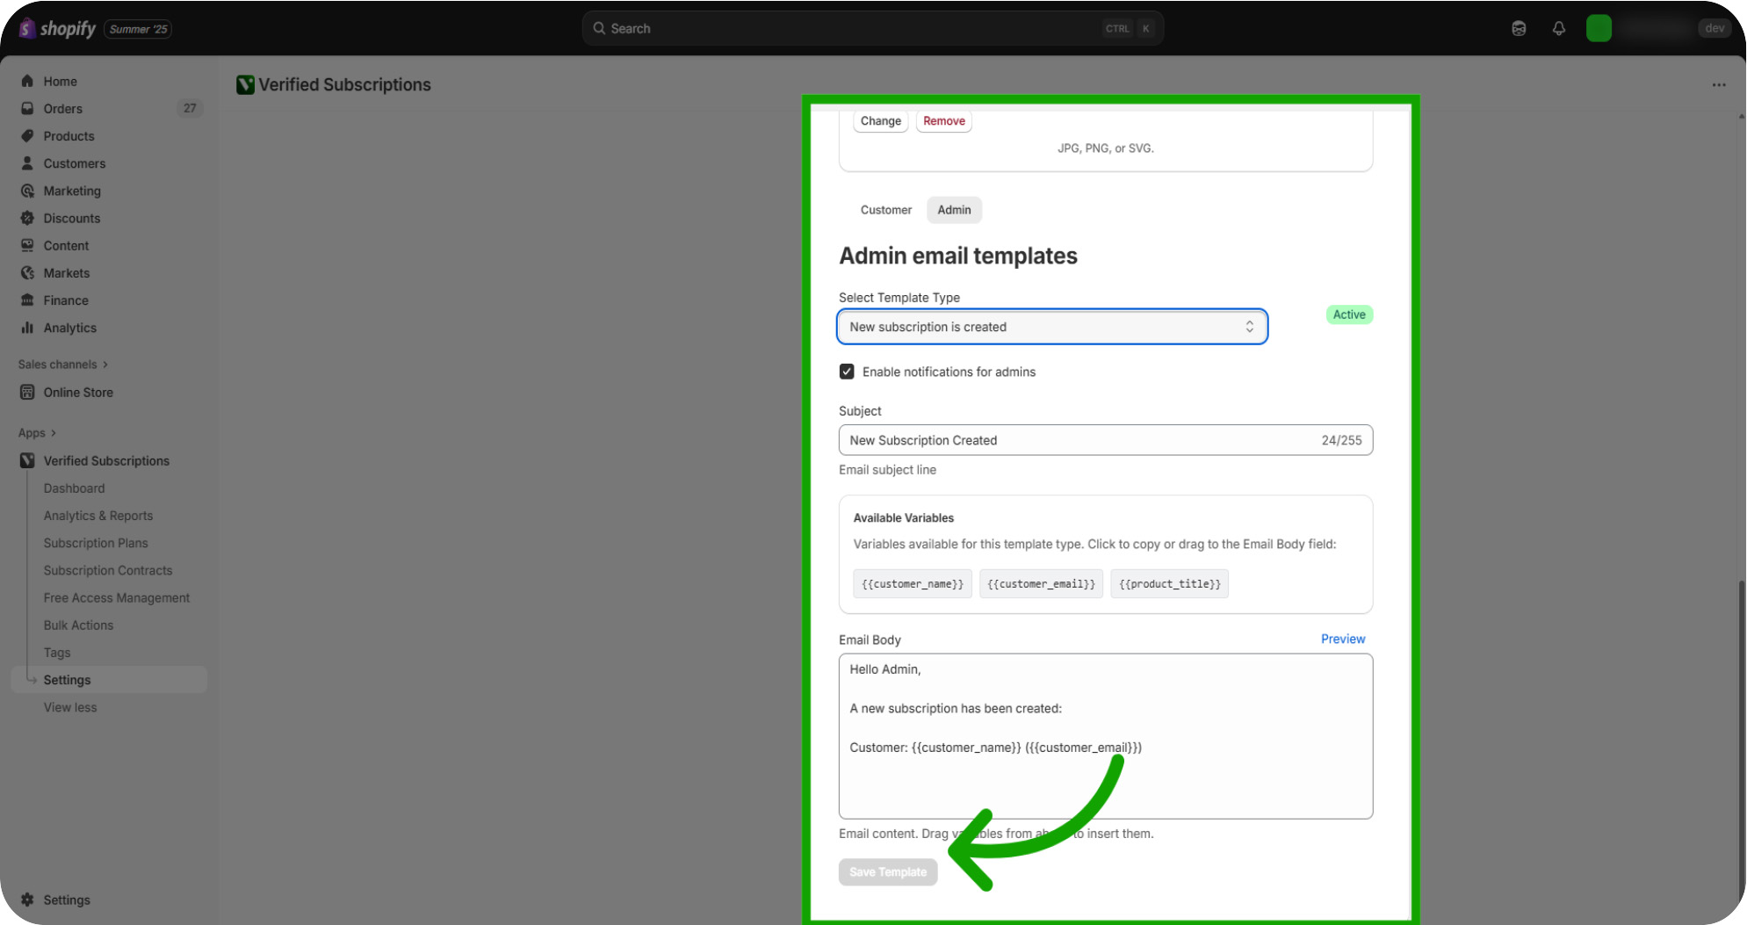Click the Marketing target icon
1747x925 pixels.
[27, 191]
